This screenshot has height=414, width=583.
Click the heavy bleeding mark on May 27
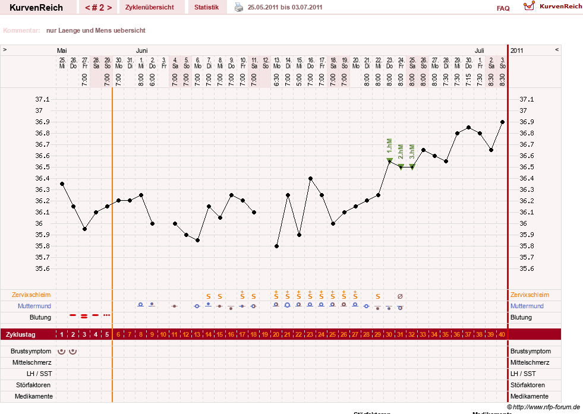tap(84, 316)
